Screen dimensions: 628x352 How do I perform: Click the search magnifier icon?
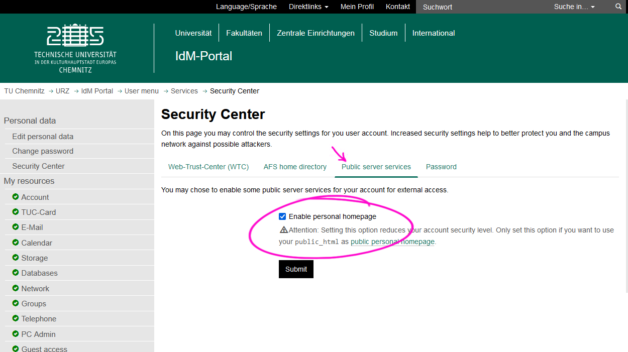[x=618, y=7]
